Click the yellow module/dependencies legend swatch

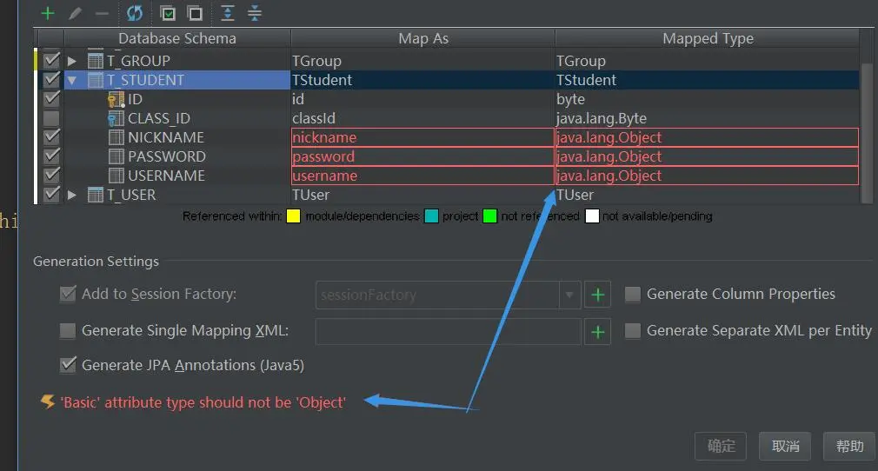[x=293, y=216]
